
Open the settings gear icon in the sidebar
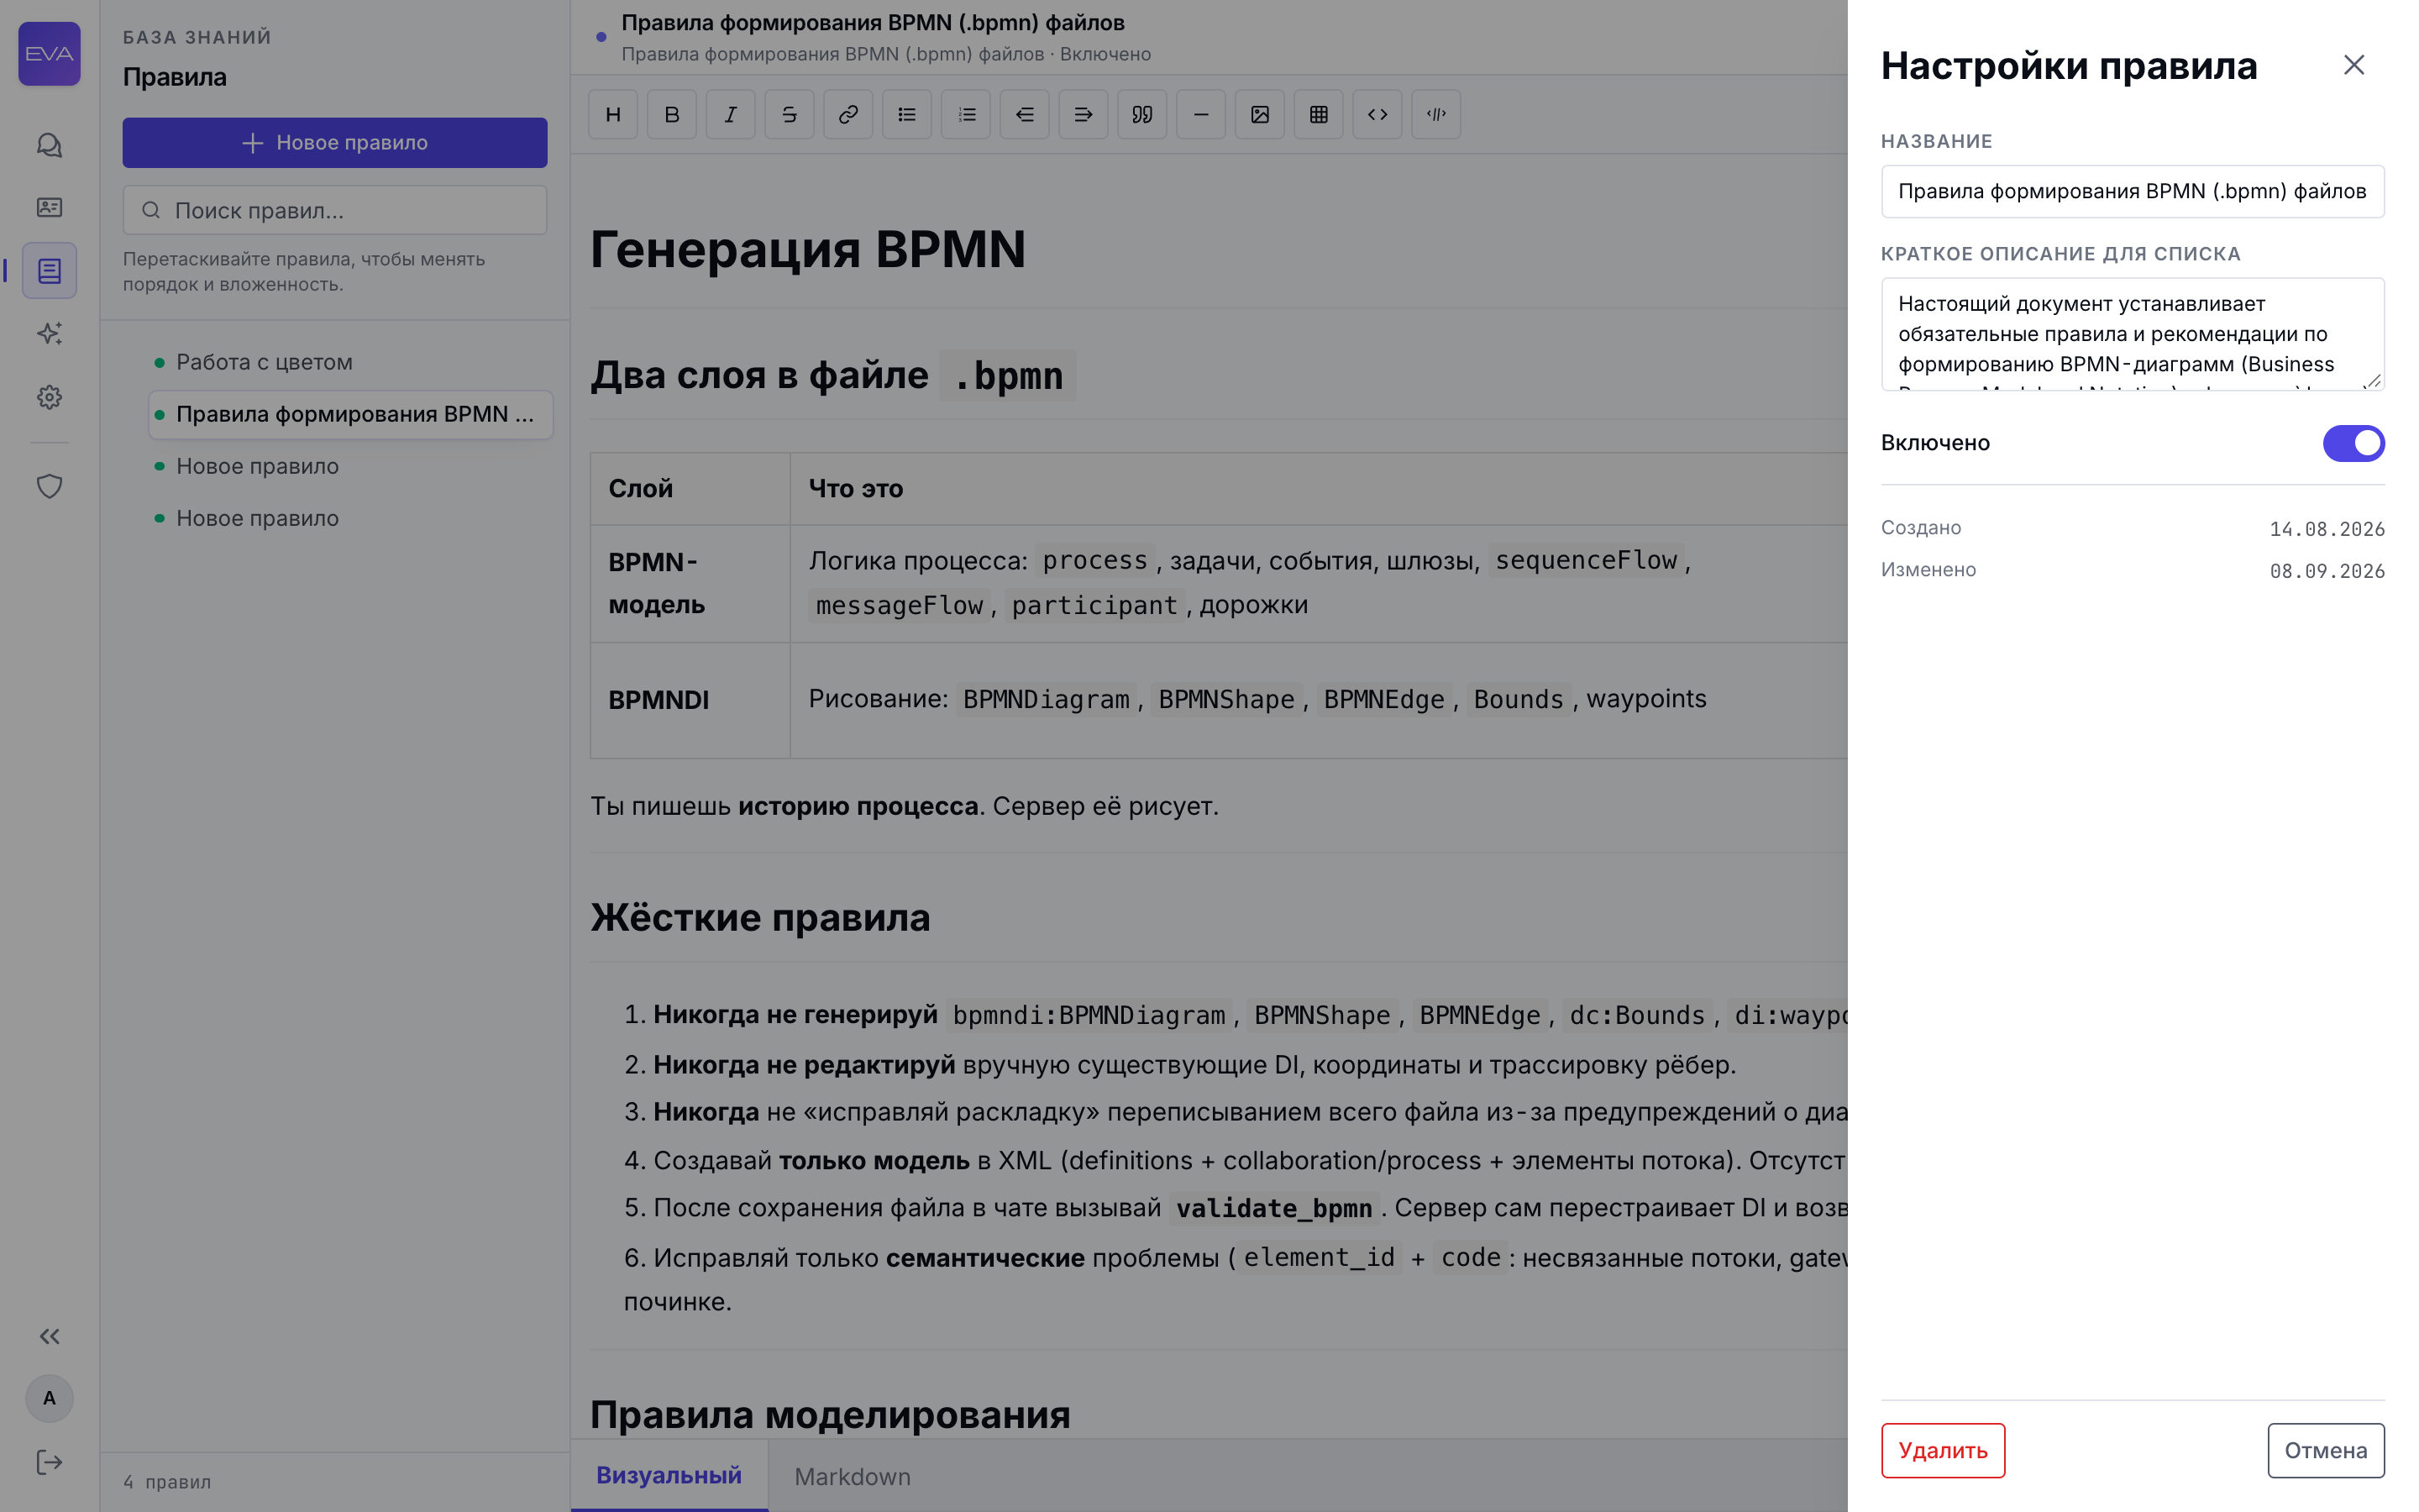click(49, 397)
